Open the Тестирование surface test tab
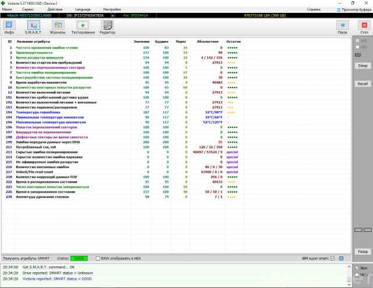 (83, 27)
